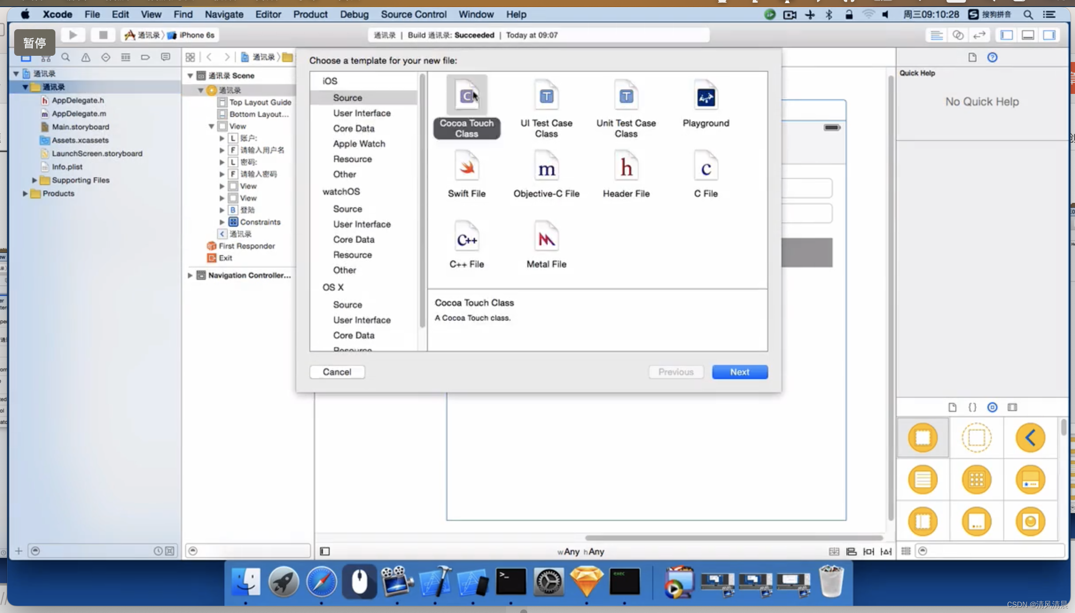Expand the OS X section in sidebar
The image size is (1075, 613).
tap(334, 287)
